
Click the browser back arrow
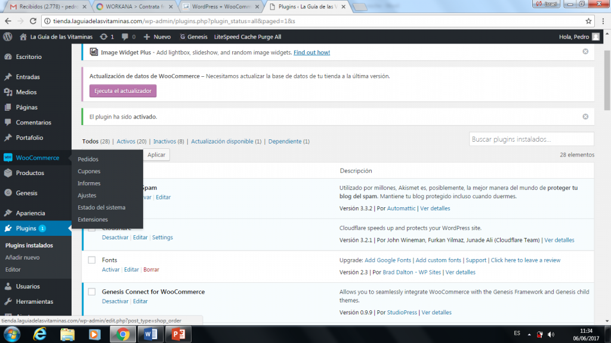pyautogui.click(x=8, y=21)
